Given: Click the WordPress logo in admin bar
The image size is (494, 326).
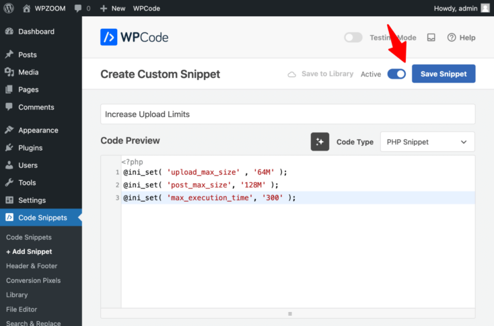Looking at the screenshot, I should point(9,8).
